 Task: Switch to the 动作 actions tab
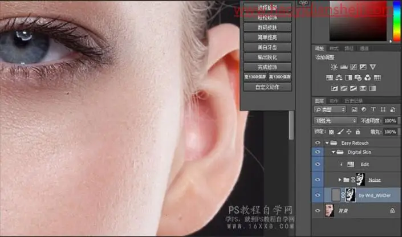click(x=334, y=101)
